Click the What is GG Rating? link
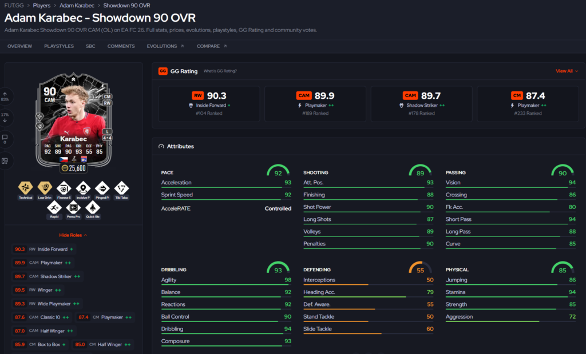Screen dimensions: 586x354 click(220, 71)
